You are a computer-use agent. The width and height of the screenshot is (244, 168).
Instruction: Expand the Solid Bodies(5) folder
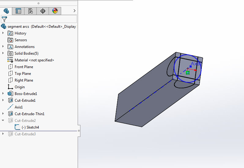[3, 53]
